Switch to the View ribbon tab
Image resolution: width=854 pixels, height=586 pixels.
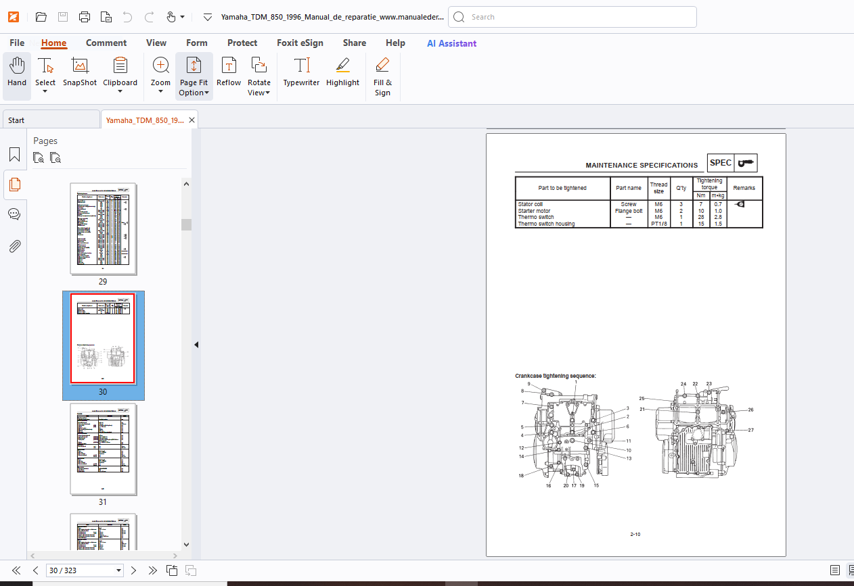click(156, 43)
